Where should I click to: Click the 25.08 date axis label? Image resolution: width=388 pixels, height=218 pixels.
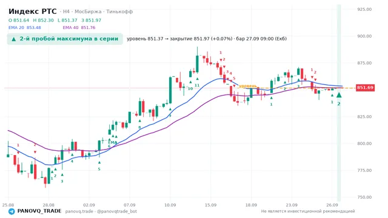click(x=8, y=205)
